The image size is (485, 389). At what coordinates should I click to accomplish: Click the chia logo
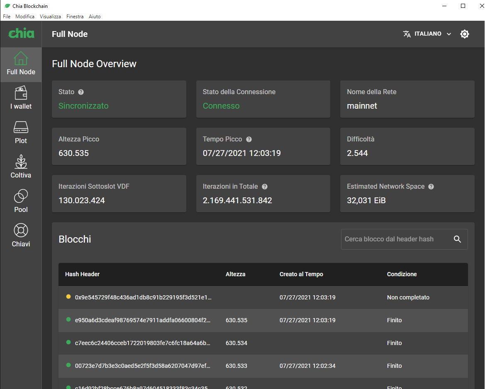coord(21,34)
